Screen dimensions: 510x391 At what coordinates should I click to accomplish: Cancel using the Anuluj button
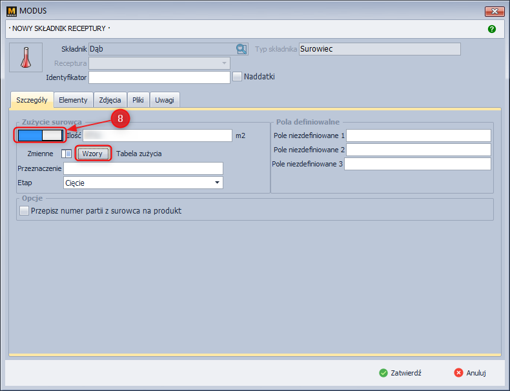coord(469,373)
